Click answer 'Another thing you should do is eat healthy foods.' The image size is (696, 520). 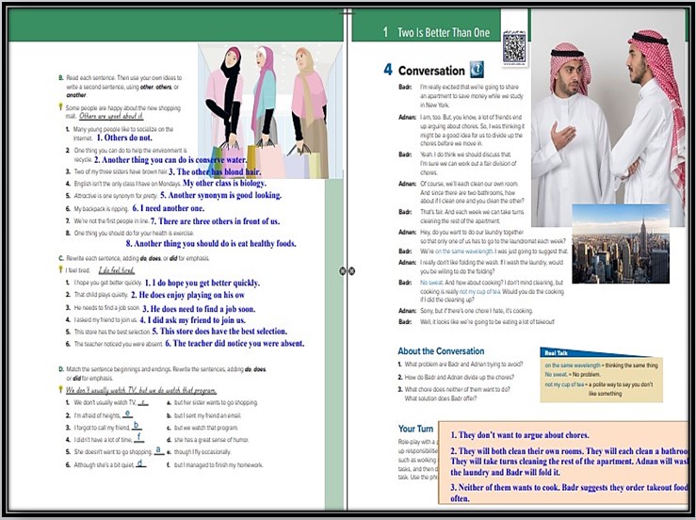(211, 243)
